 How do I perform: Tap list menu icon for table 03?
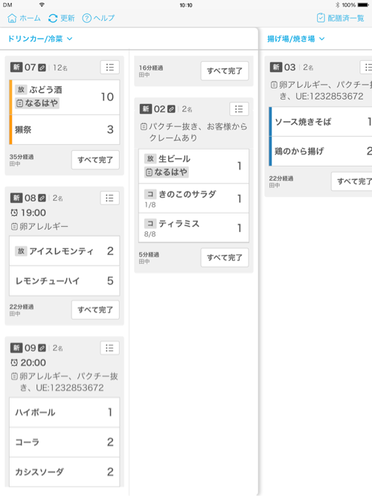pos(366,67)
